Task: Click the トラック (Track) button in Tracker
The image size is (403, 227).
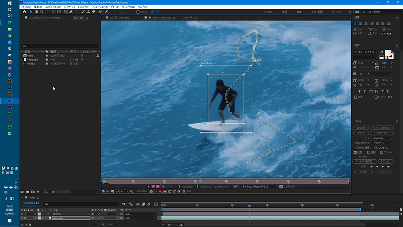Action: (361, 133)
